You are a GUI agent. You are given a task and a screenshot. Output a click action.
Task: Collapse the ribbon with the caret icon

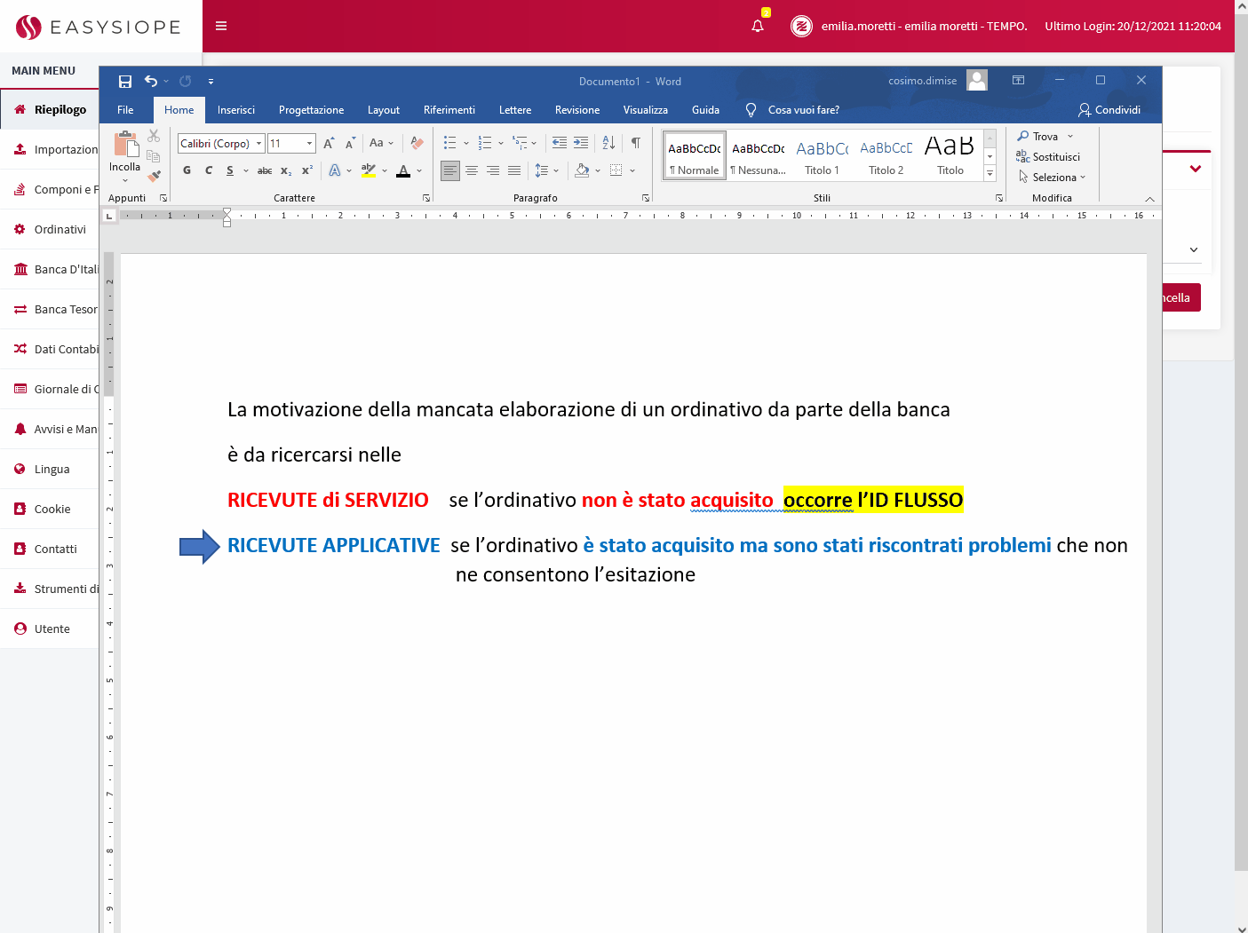click(x=1149, y=199)
